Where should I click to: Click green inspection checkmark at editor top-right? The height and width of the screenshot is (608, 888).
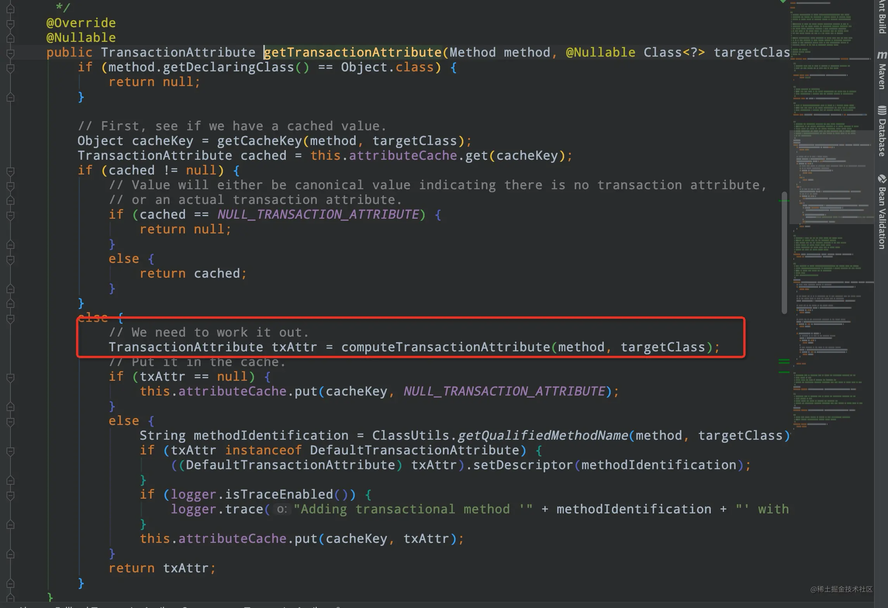click(x=783, y=2)
